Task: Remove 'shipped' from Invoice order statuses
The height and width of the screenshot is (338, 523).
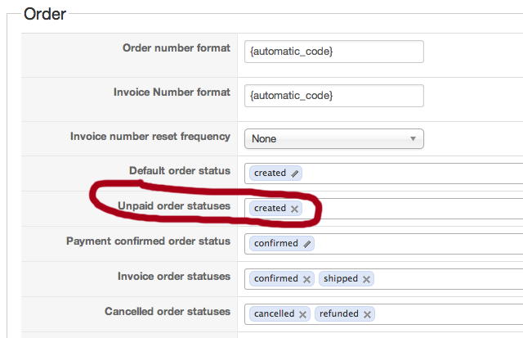Action: (367, 279)
